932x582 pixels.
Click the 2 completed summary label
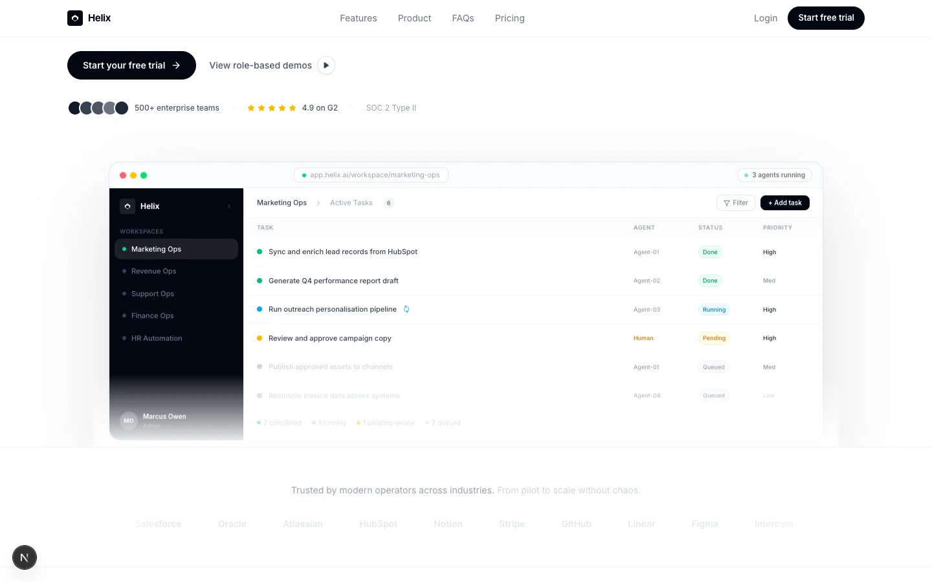(x=279, y=423)
